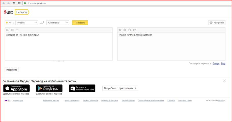Image resolution: width=232 pixels, height=122 pixels.
Task: Click the translate.yandex.ru address bar
Action: (127, 3)
